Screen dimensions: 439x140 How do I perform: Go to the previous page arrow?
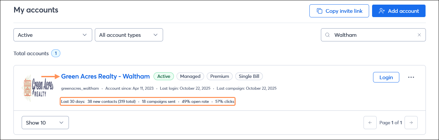point(370,123)
